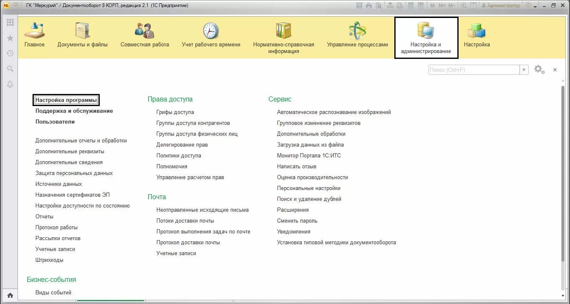The image size is (570, 304).
Task: Open the Настройка section with cubes icon
Action: (x=477, y=35)
